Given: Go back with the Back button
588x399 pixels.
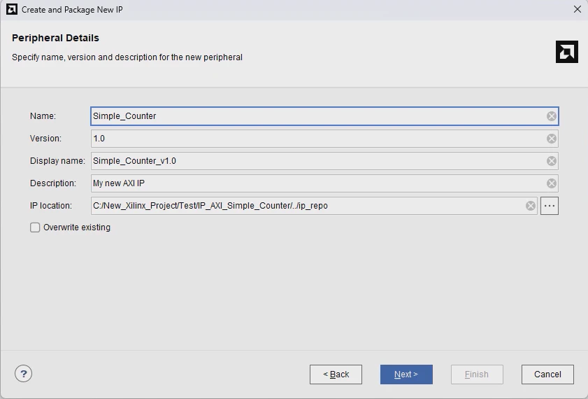Looking at the screenshot, I should [336, 374].
